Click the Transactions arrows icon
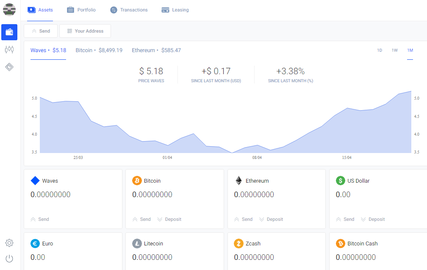Screen dimensions: 427x270 (x=114, y=10)
